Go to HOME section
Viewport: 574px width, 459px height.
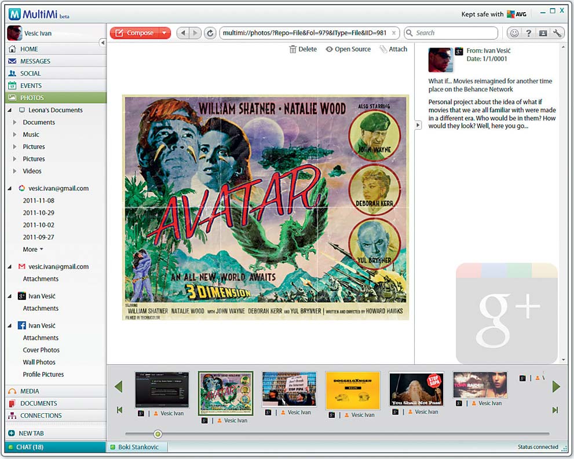click(x=56, y=49)
